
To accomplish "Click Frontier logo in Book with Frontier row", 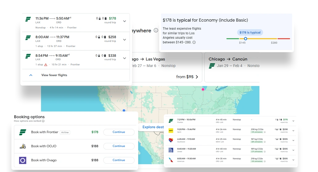I will [x=23, y=132].
